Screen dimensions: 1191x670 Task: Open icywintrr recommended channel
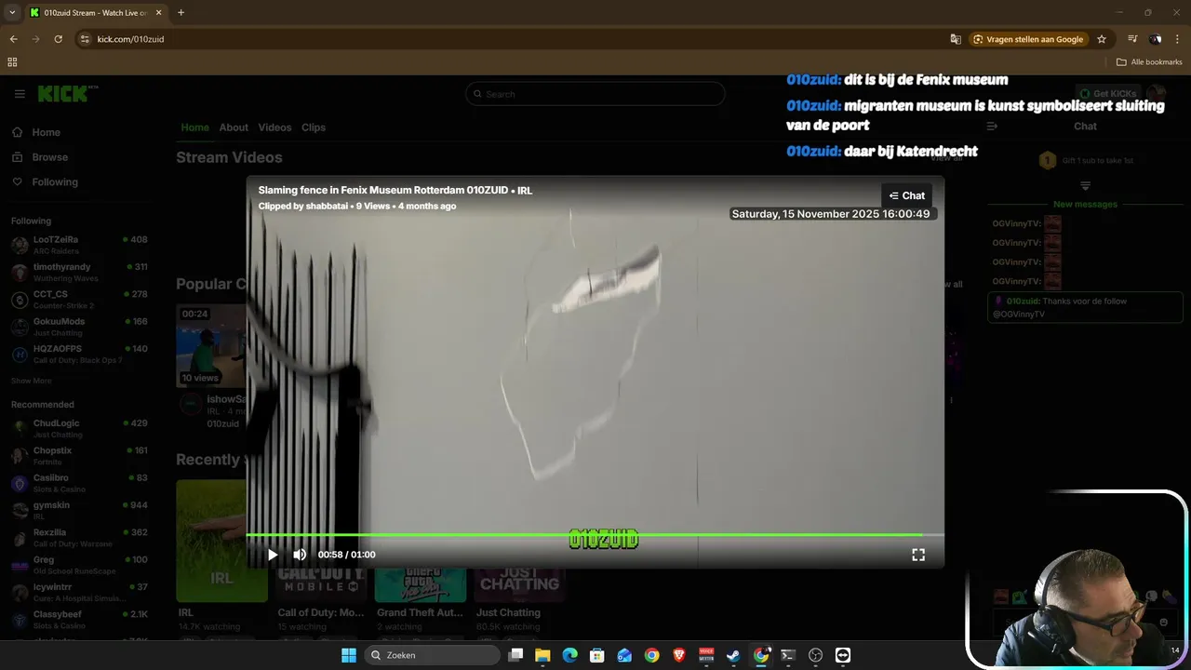tap(79, 592)
